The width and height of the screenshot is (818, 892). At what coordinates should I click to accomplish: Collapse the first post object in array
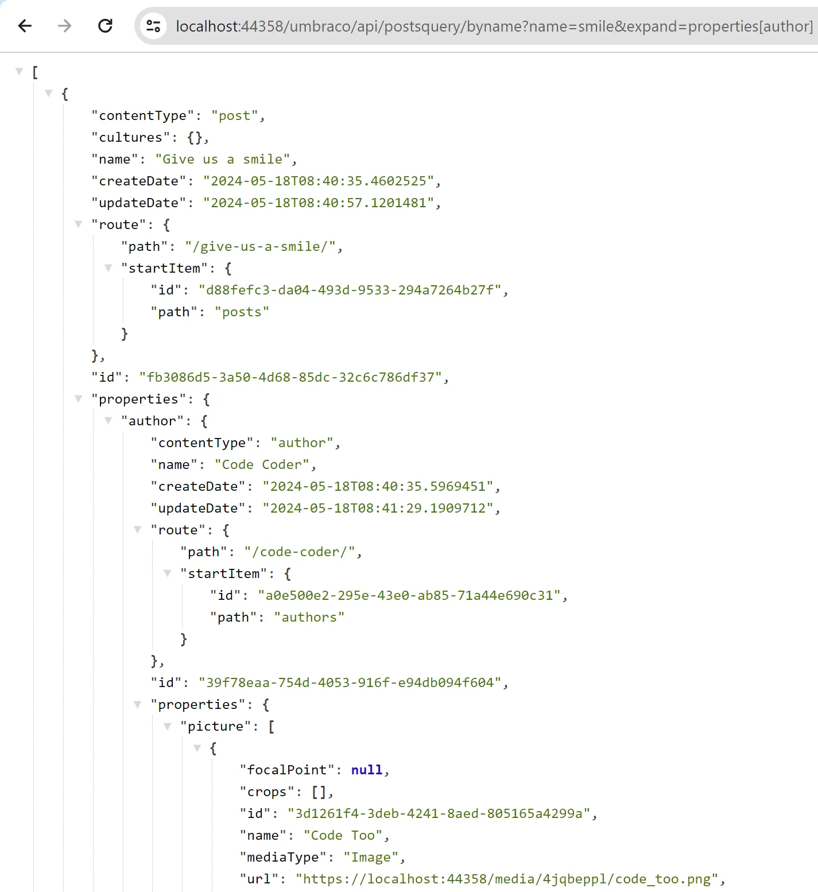point(49,93)
